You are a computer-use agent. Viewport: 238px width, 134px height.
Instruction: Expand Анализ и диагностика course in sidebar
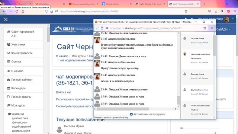coord(22,122)
